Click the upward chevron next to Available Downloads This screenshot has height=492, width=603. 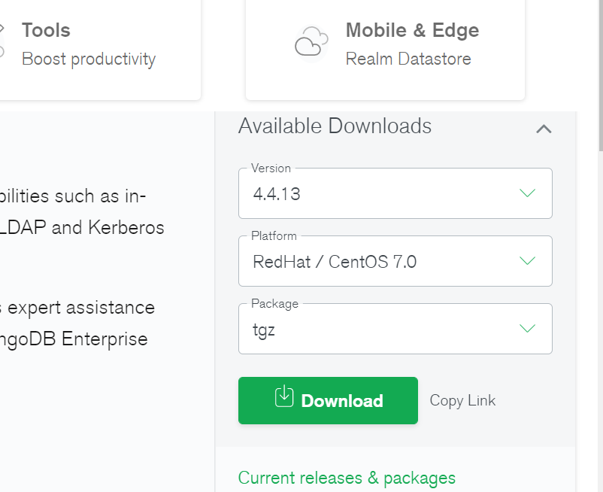[544, 129]
